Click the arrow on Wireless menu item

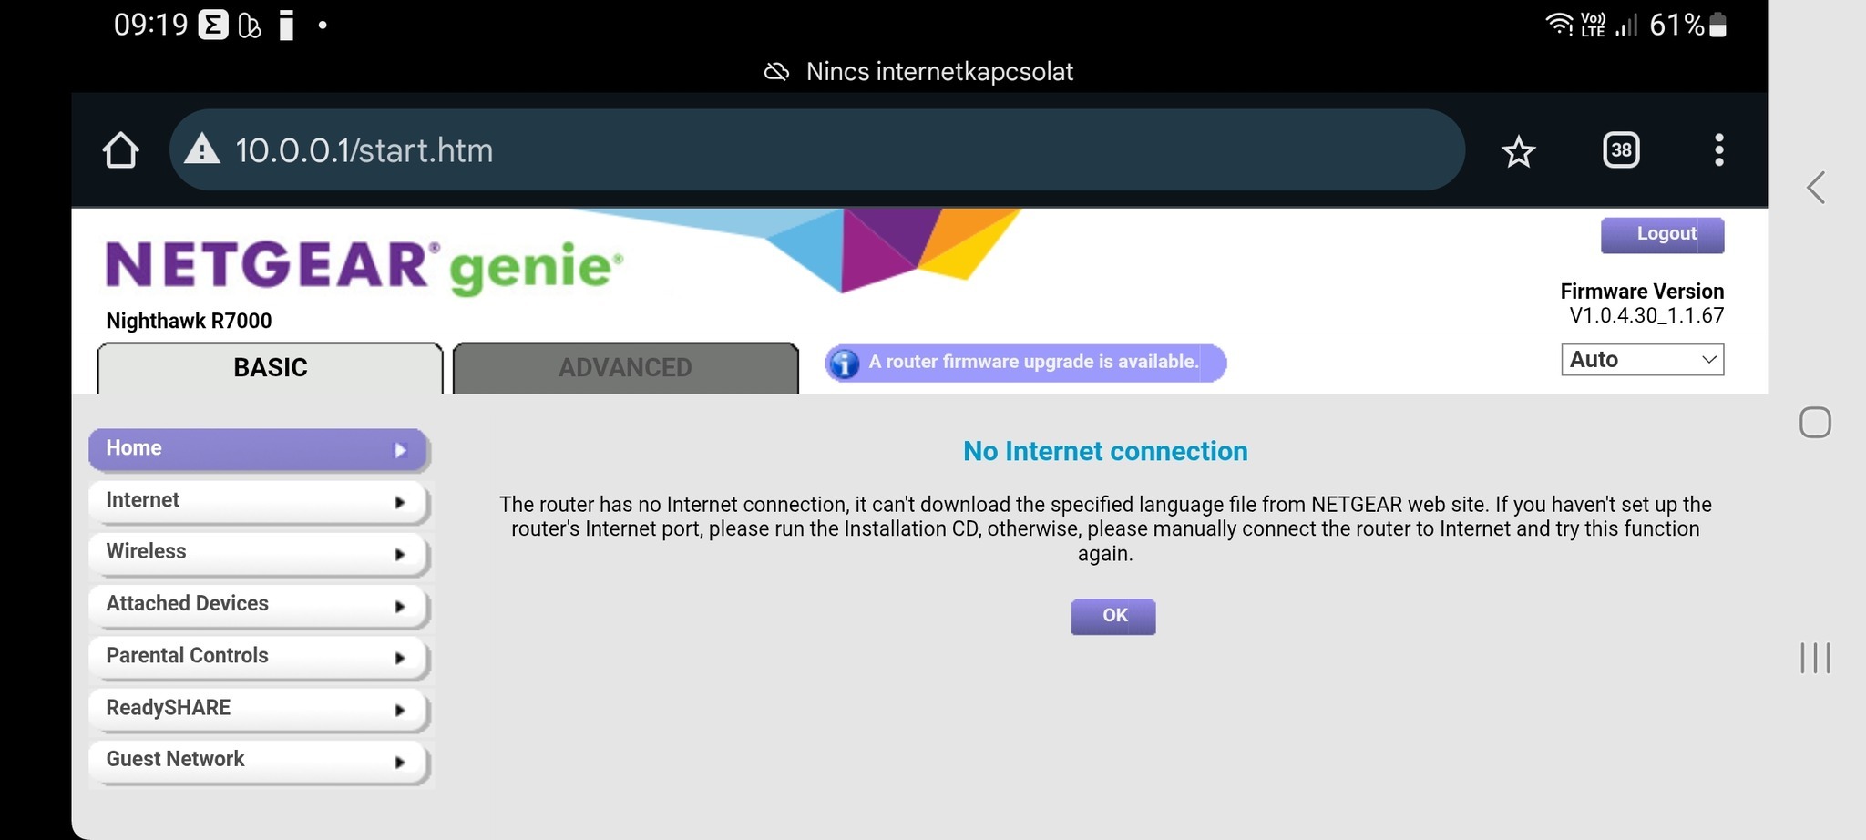pyautogui.click(x=400, y=554)
